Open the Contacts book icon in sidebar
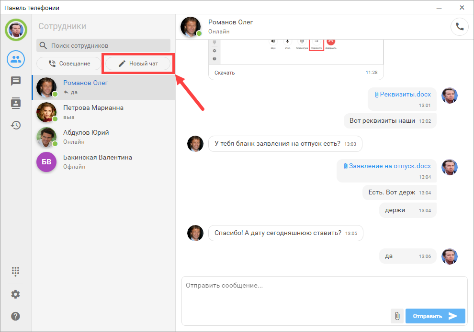The image size is (474, 332). (16, 103)
